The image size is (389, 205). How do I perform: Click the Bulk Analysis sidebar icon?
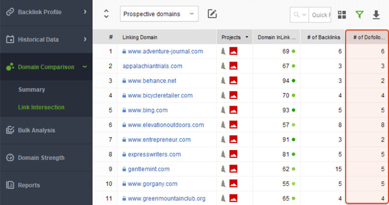[10, 130]
